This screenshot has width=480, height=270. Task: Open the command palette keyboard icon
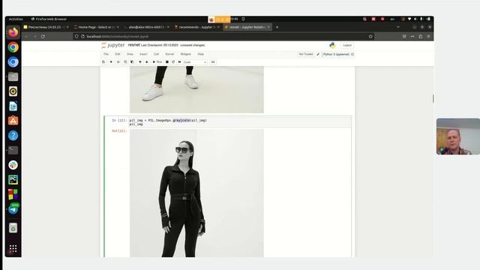click(x=213, y=62)
